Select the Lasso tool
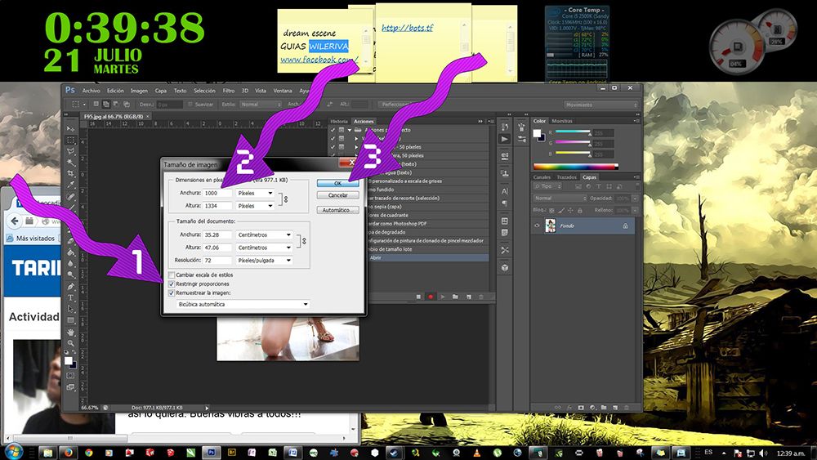Viewport: 817px width, 460px height. tap(71, 152)
